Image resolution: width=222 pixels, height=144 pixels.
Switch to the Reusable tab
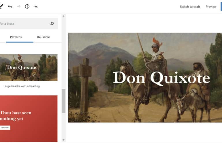(44, 37)
